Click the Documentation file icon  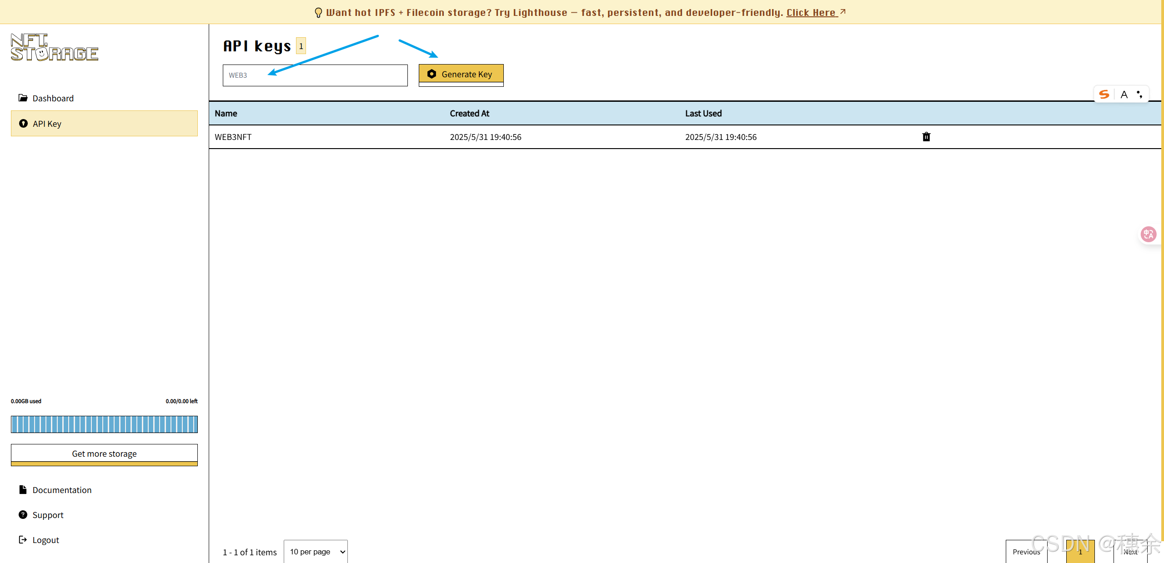click(23, 489)
